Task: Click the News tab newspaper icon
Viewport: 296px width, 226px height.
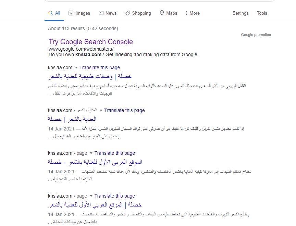Action: pyautogui.click(x=101, y=13)
